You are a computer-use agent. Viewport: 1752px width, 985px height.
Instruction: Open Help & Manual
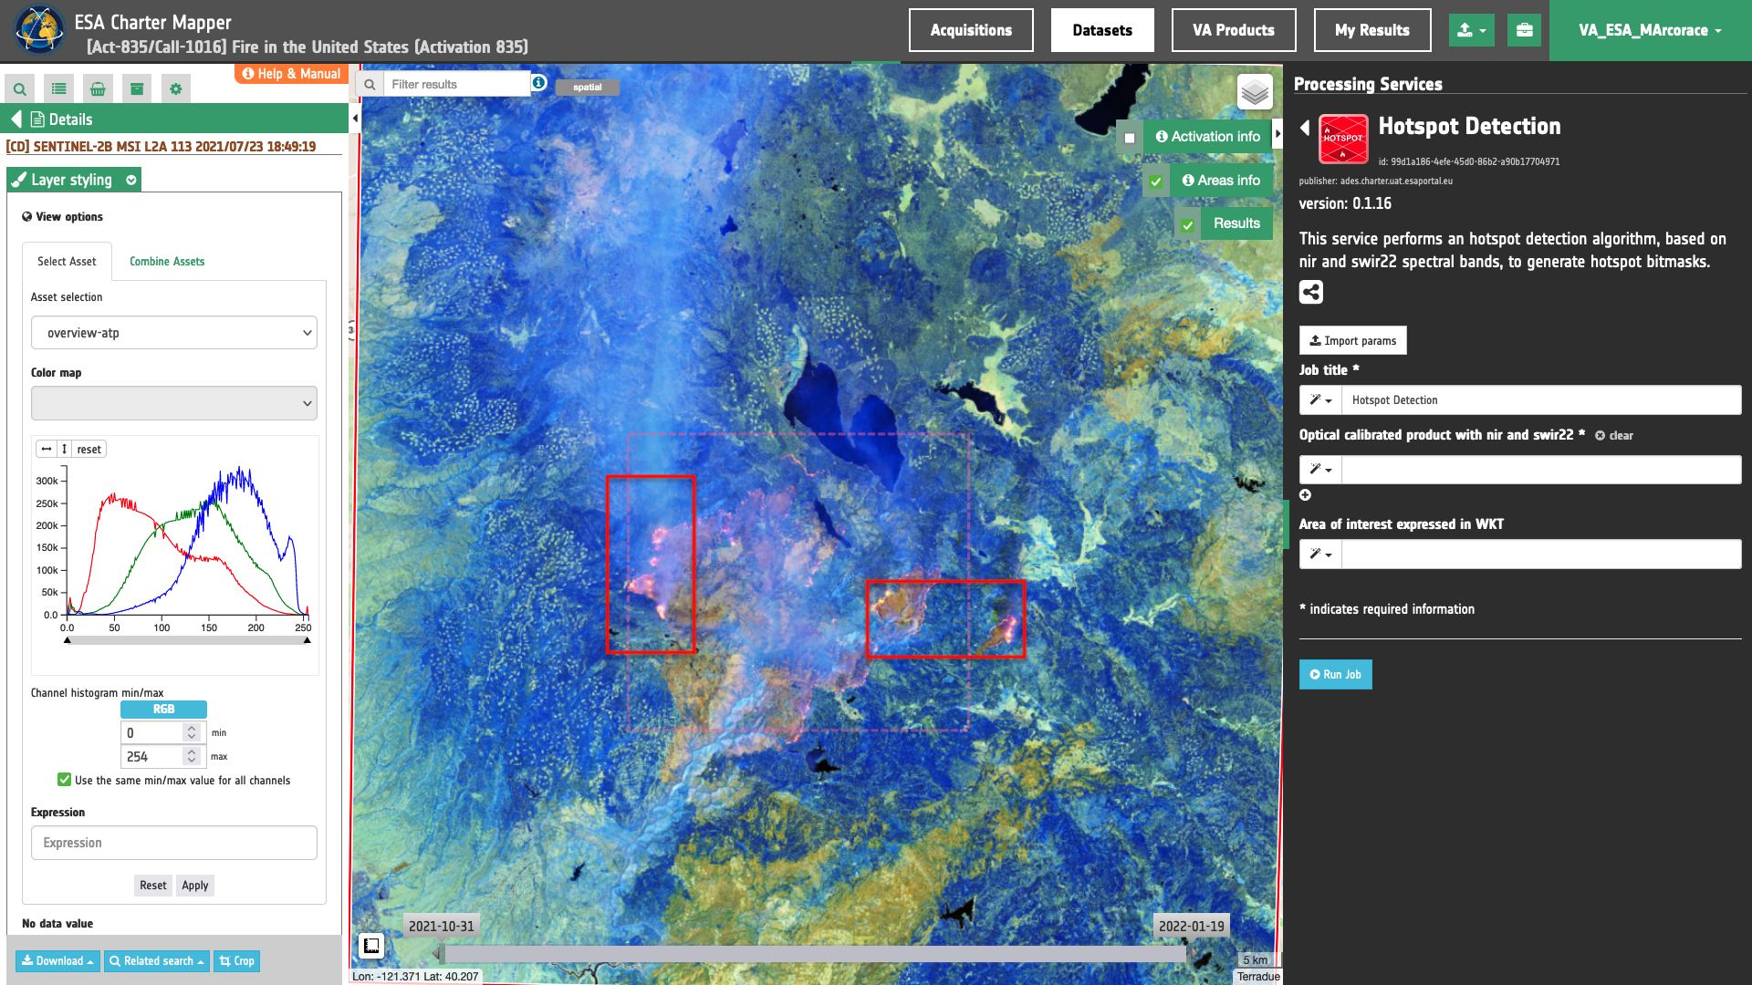(291, 74)
